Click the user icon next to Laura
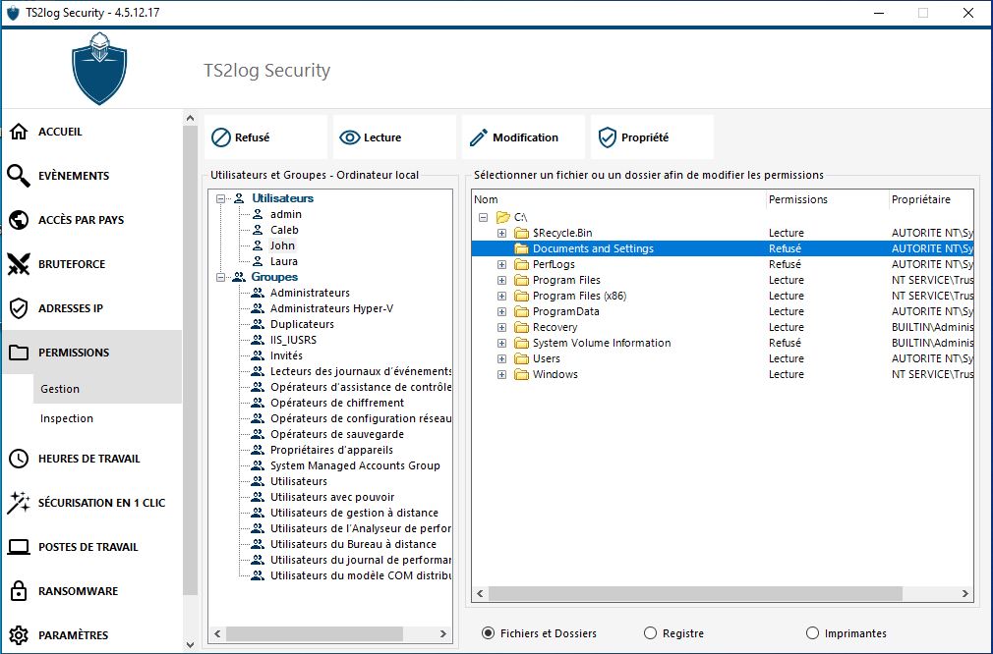The image size is (993, 654). tap(258, 261)
